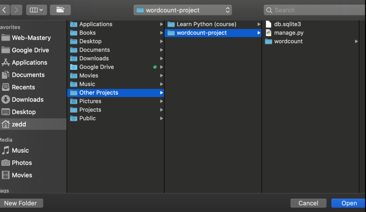Open the zedd home folder in sidebar
The image size is (366, 212).
(19, 124)
